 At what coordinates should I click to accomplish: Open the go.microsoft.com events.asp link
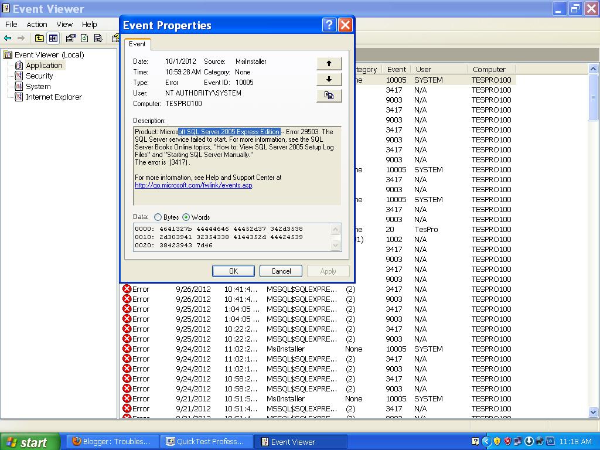[193, 185]
